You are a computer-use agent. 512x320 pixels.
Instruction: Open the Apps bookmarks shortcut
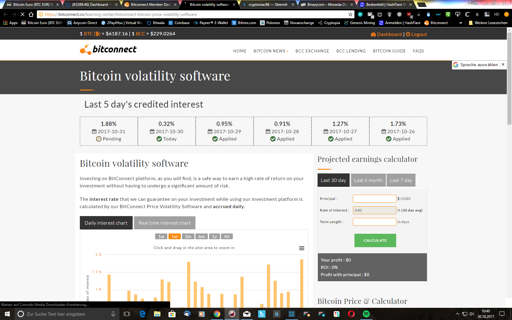[10, 23]
